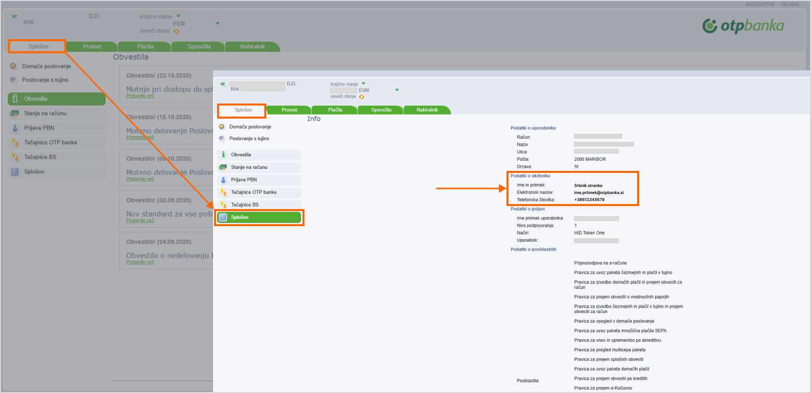This screenshot has height=393, width=811.
Task: Open the EUR currency dropdown in the foreground header
Action: [397, 90]
